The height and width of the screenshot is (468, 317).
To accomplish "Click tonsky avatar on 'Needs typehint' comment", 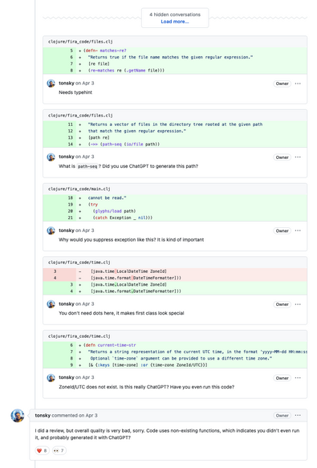I will click(51, 83).
